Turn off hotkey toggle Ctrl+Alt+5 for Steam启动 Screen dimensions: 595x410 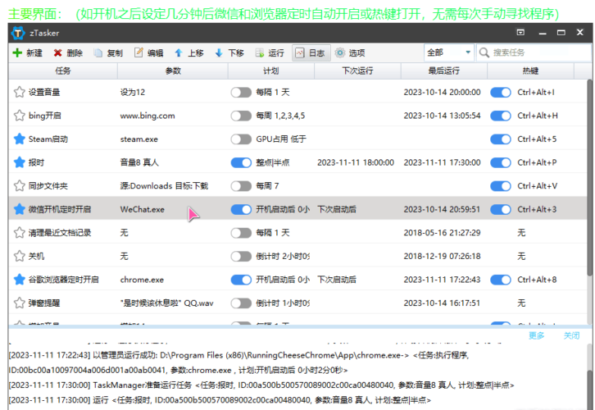click(x=500, y=139)
